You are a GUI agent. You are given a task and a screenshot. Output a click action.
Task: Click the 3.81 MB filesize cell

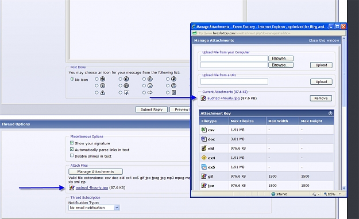[x=247, y=139]
